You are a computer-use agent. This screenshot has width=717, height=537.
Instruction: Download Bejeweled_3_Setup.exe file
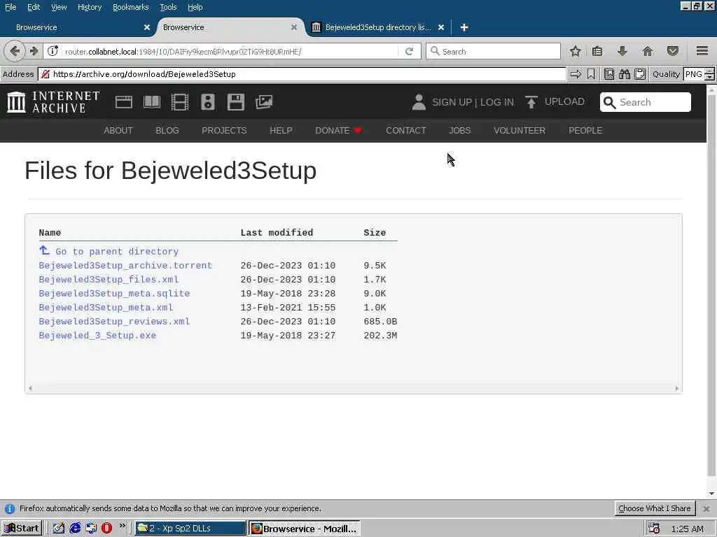pos(97,336)
